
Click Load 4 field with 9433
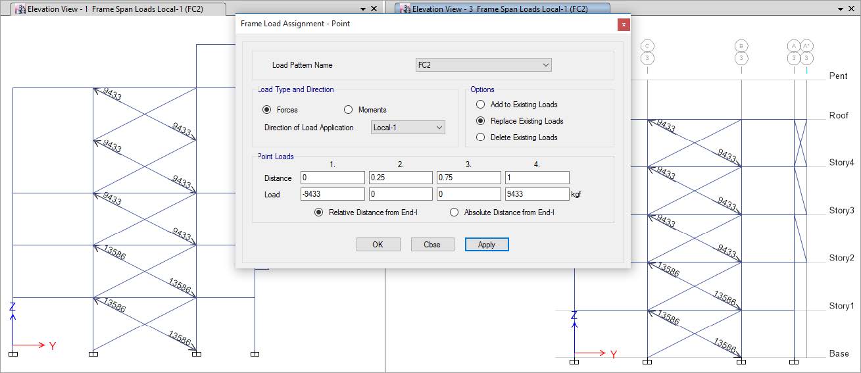click(x=537, y=194)
